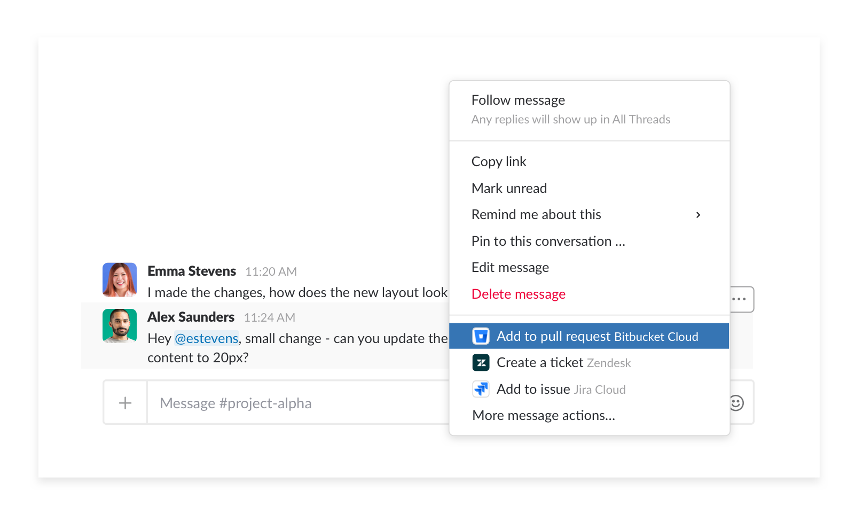Select Edit message
The width and height of the screenshot is (863, 529).
[x=590, y=267]
